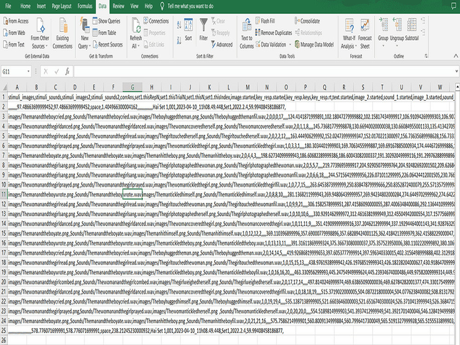Screen dimensions: 460x345
Task: Switch to the Review tab
Action: click(119, 6)
